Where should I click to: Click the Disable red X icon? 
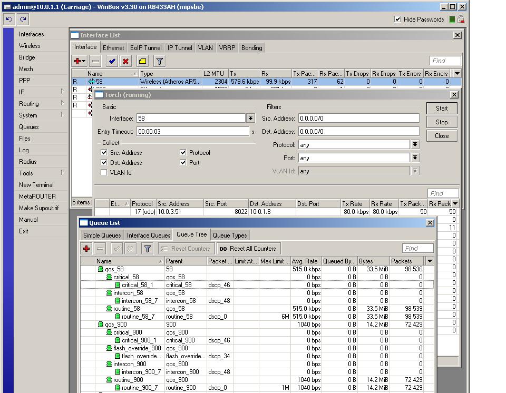[x=125, y=61]
